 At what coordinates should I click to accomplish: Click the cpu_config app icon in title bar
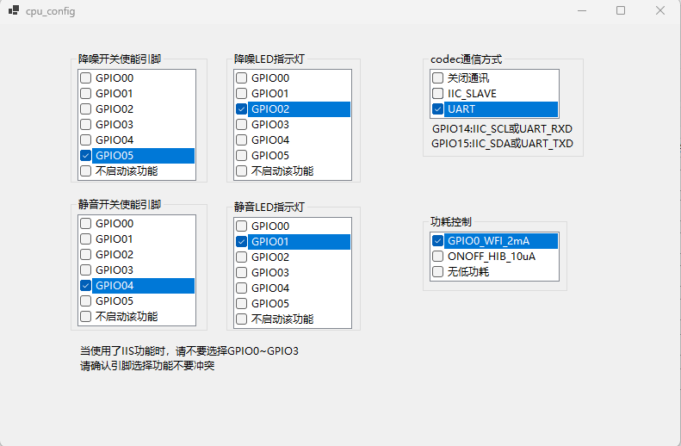coord(14,10)
